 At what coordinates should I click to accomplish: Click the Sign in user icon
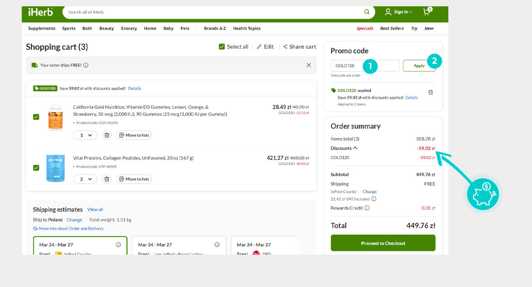tap(388, 12)
